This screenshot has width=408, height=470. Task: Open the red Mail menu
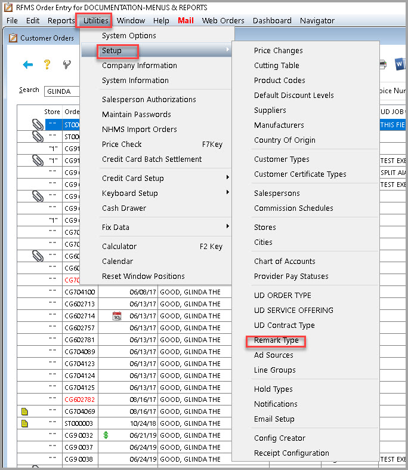pyautogui.click(x=186, y=20)
